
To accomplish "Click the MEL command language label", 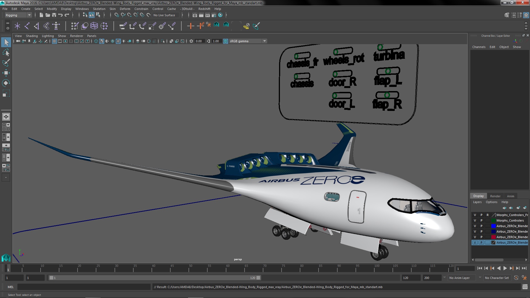I will pos(10,287).
